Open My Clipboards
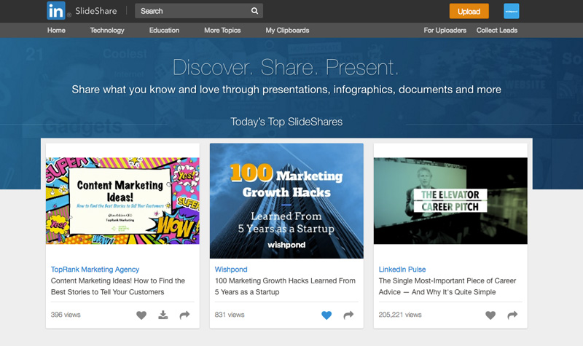The width and height of the screenshot is (583, 346). tap(287, 30)
